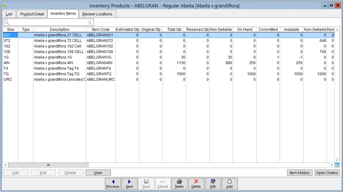Screen dimensions: 343x192
Task: Click Non-Sellable value 880
Action: pos(229,63)
